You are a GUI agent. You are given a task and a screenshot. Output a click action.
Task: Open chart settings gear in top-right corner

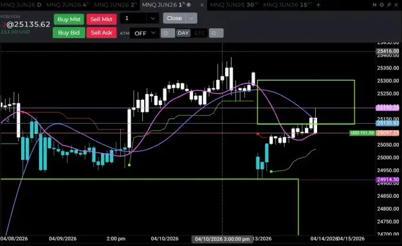point(382,5)
